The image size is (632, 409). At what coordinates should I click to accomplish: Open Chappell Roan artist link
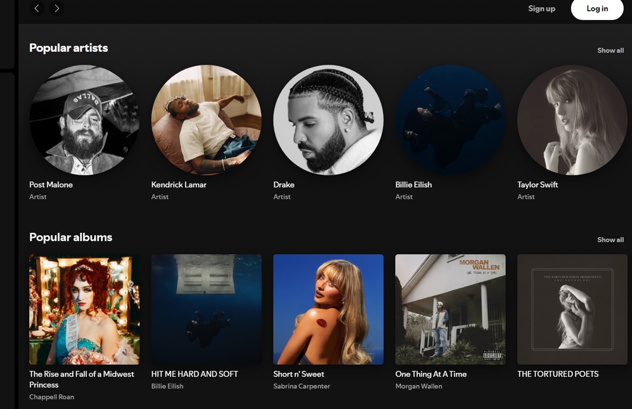52,397
